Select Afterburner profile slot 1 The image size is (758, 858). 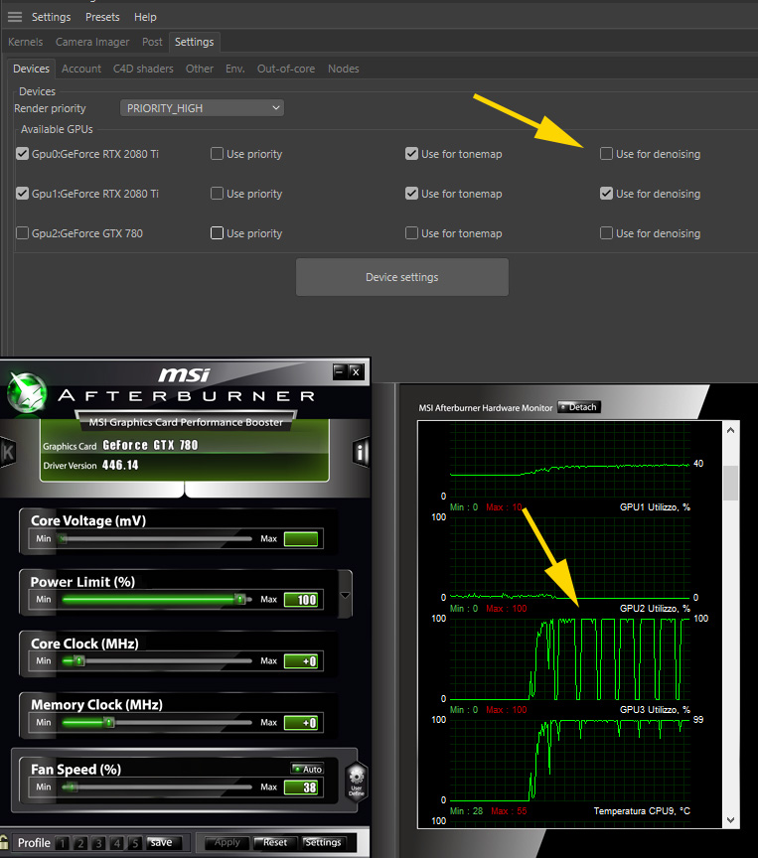pos(63,843)
